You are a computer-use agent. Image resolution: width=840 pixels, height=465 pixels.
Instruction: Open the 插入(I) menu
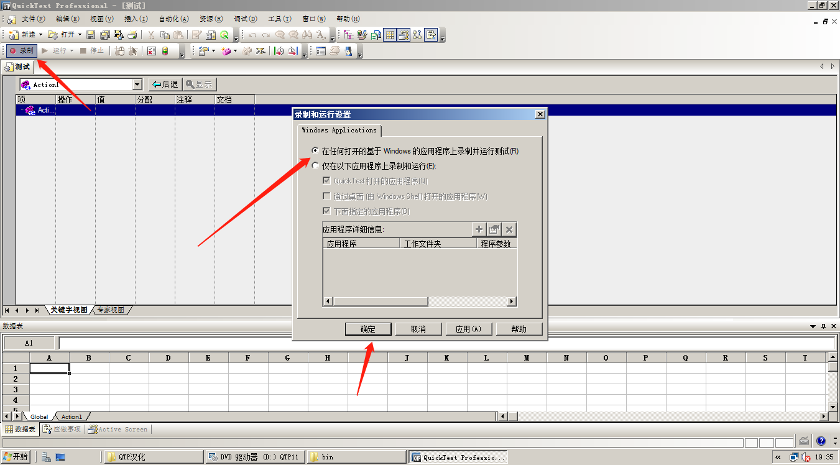pyautogui.click(x=136, y=19)
